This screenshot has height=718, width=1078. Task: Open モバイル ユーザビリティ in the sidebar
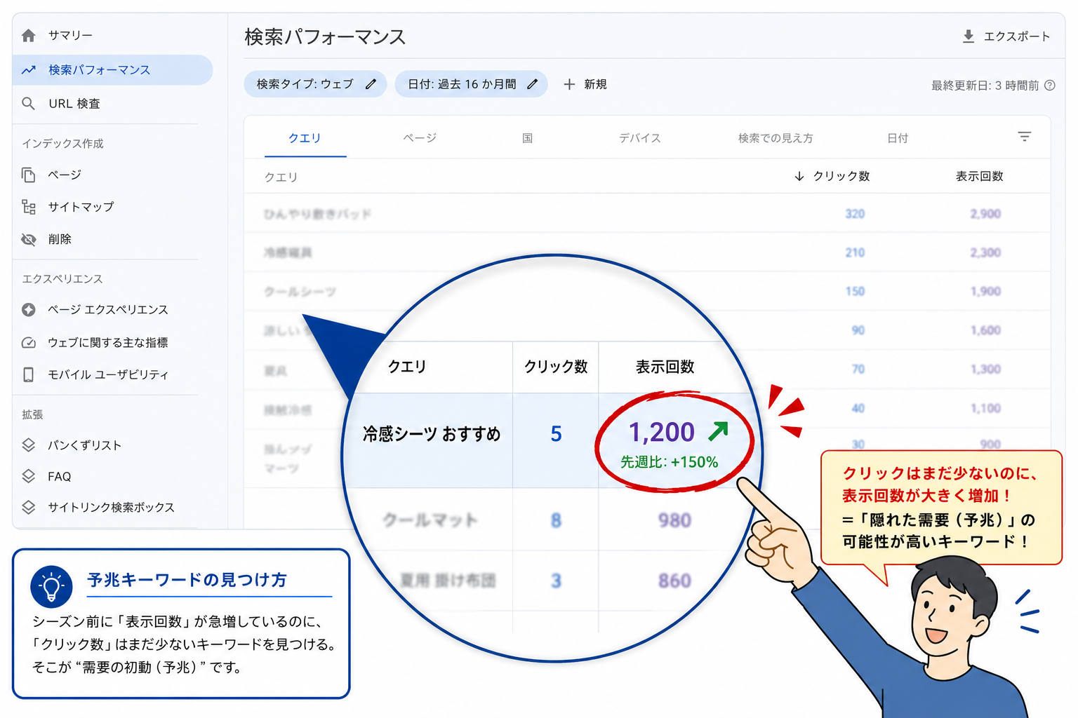[x=108, y=375]
